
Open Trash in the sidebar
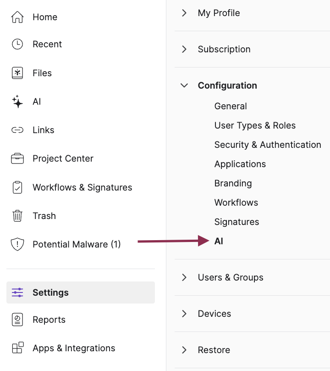(44, 216)
